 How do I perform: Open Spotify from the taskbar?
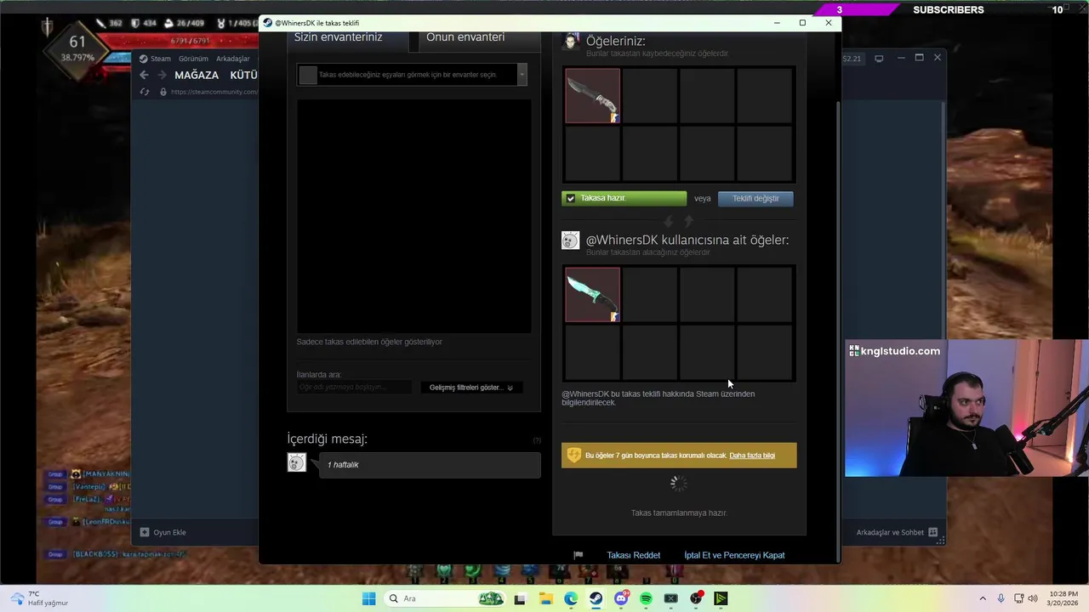(646, 598)
